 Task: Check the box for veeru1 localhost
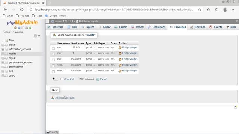click(53, 71)
